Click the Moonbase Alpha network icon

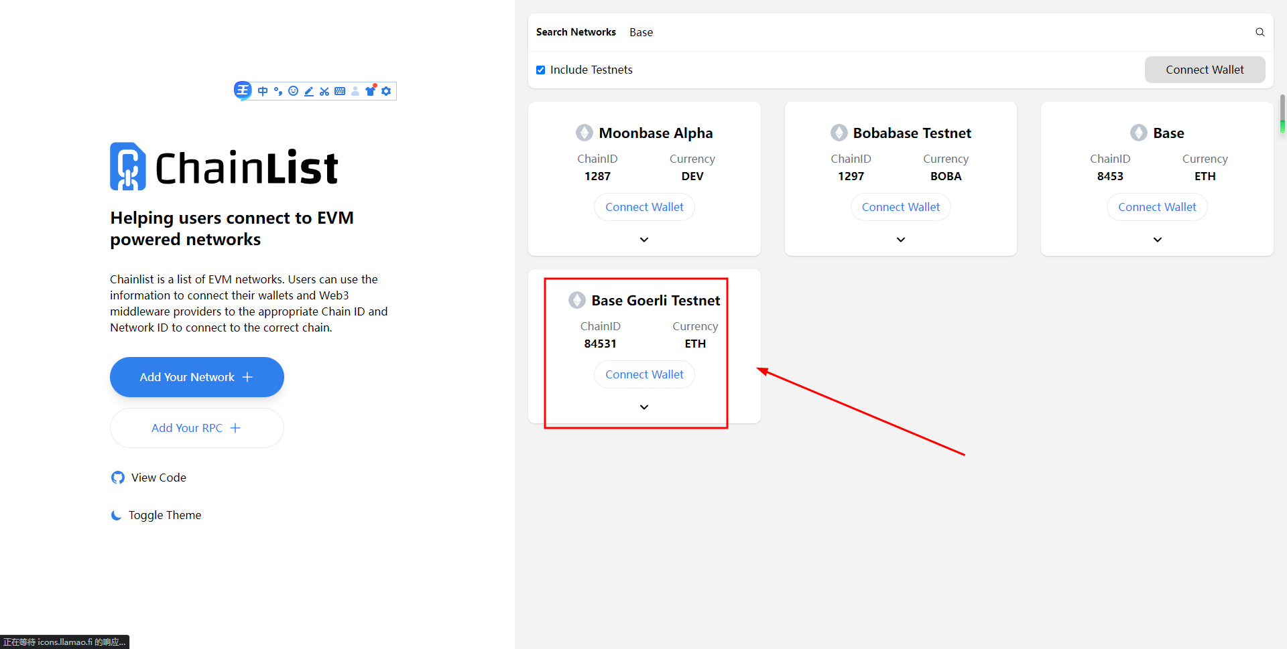click(585, 133)
